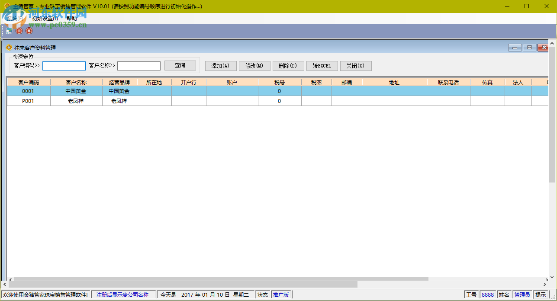The width and height of the screenshot is (557, 301).
Task: Click the table's horizontal scrollbar thumb
Action: [x=221, y=279]
